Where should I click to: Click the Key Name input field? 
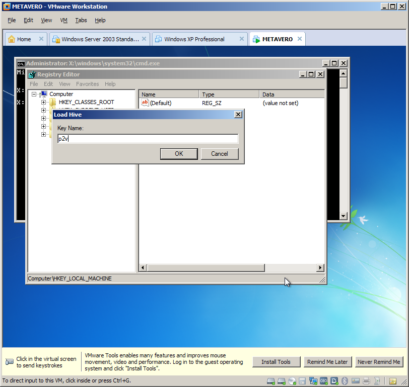click(148, 139)
